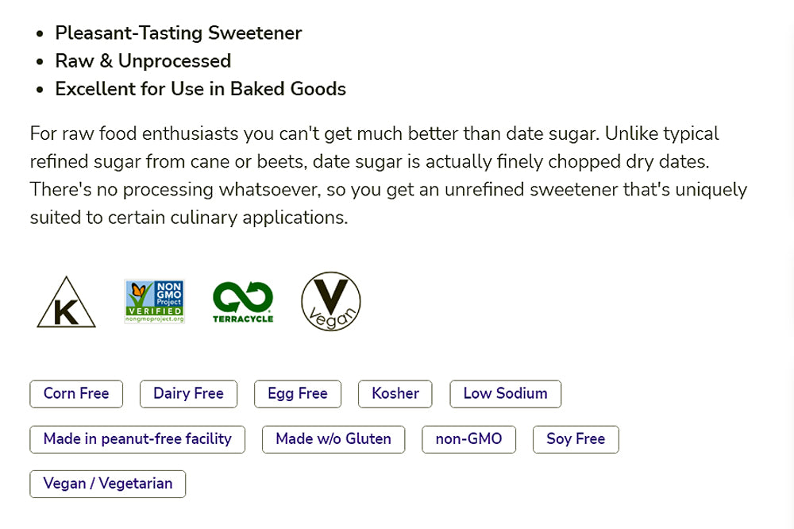Click the green TerraCycle infinity logo

(243, 302)
